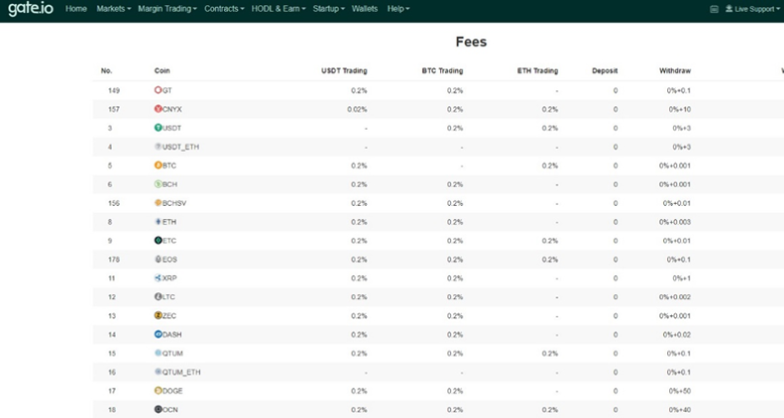
Task: Open the Wallets page
Action: (x=365, y=9)
